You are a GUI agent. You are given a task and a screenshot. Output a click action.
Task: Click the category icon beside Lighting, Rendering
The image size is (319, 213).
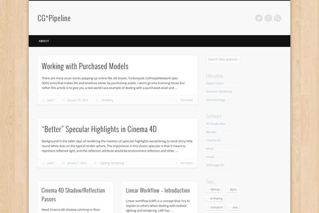point(95,163)
